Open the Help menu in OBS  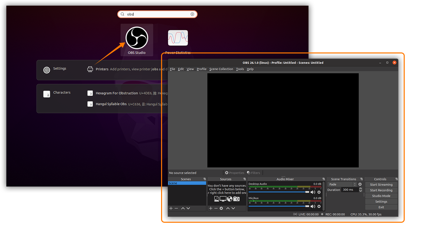coord(250,69)
